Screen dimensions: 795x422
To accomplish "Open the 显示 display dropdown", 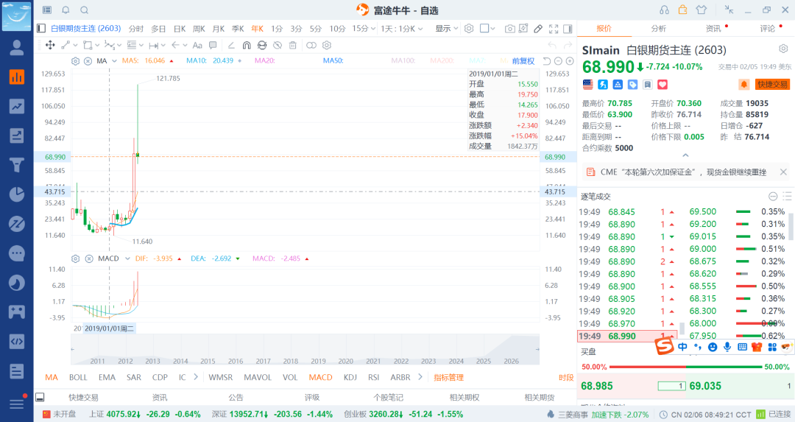I will click(446, 29).
